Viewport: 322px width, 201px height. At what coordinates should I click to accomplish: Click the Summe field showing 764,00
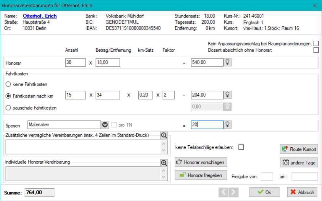point(39,193)
